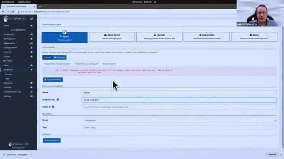Image resolution: width=284 pixels, height=159 pixels.
Task: Collapse the KUBERNETES sidebar section header
Action: [19, 30]
